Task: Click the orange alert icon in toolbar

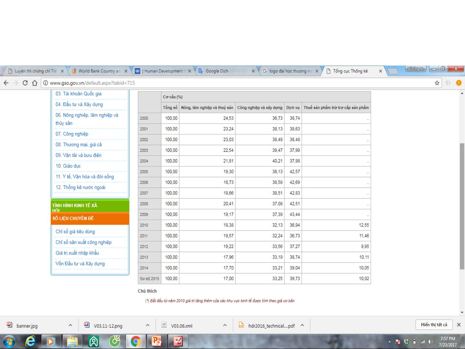Action: click(459, 83)
